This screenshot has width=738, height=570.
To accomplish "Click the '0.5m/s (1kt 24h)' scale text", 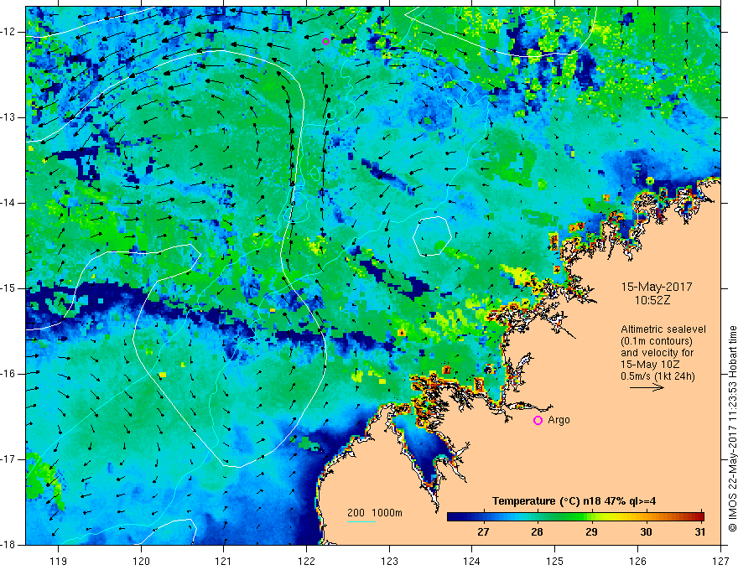I will tap(657, 376).
